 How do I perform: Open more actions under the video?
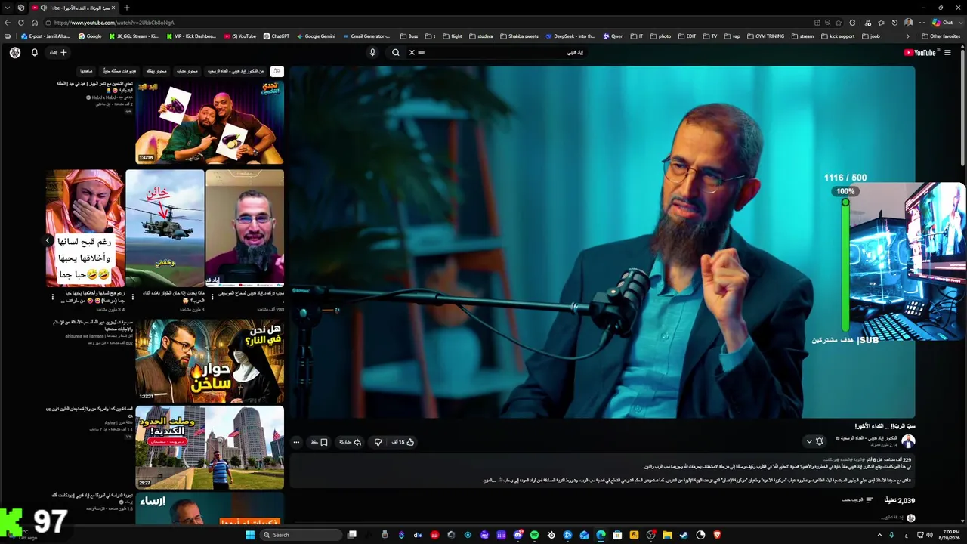[x=296, y=442]
